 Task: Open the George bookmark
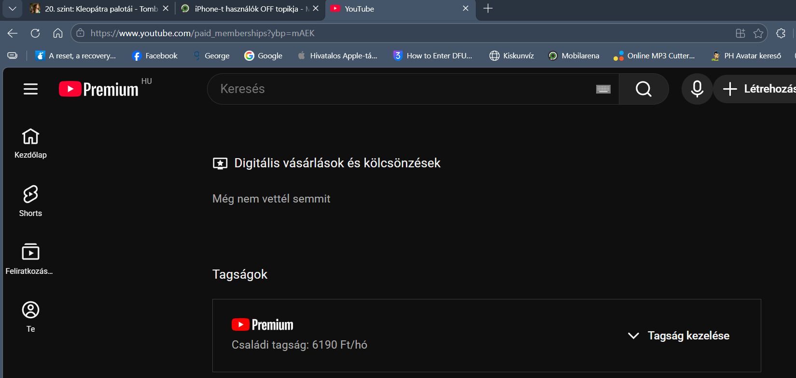coord(211,56)
